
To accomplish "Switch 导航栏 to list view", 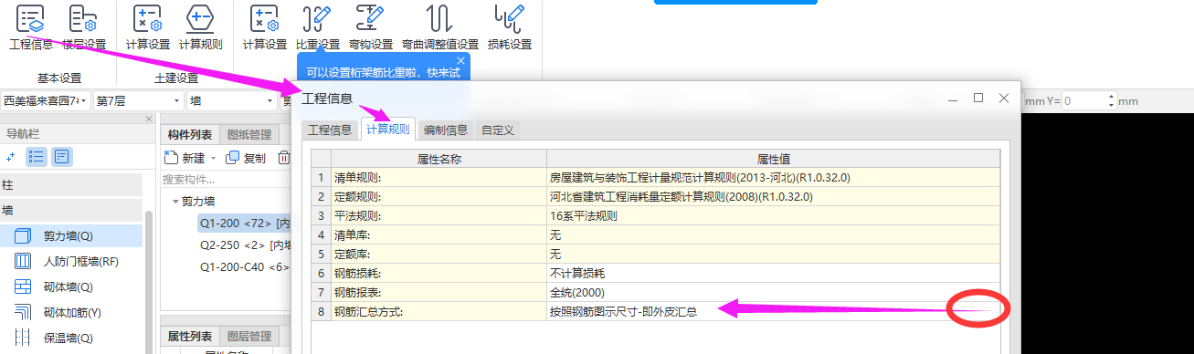I will click(37, 156).
